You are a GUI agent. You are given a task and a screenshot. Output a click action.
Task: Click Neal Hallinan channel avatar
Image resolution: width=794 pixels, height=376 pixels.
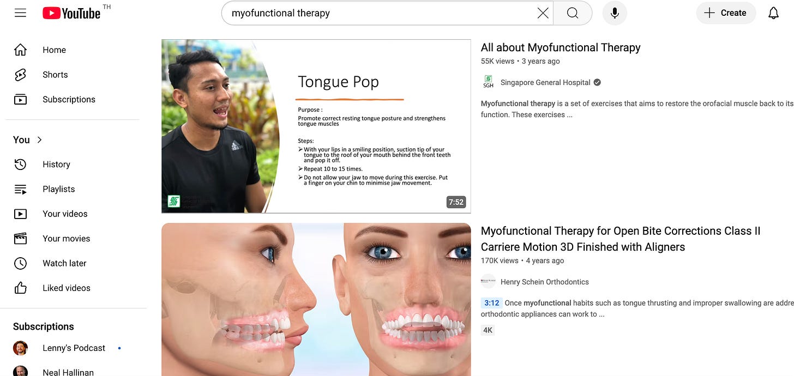[20, 371]
